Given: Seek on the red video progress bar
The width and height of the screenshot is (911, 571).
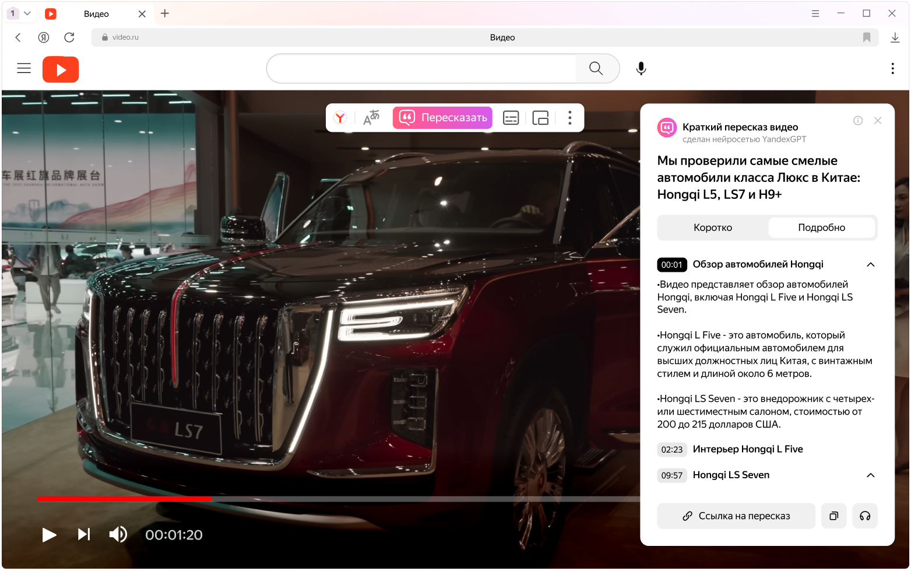Looking at the screenshot, I should tap(124, 499).
